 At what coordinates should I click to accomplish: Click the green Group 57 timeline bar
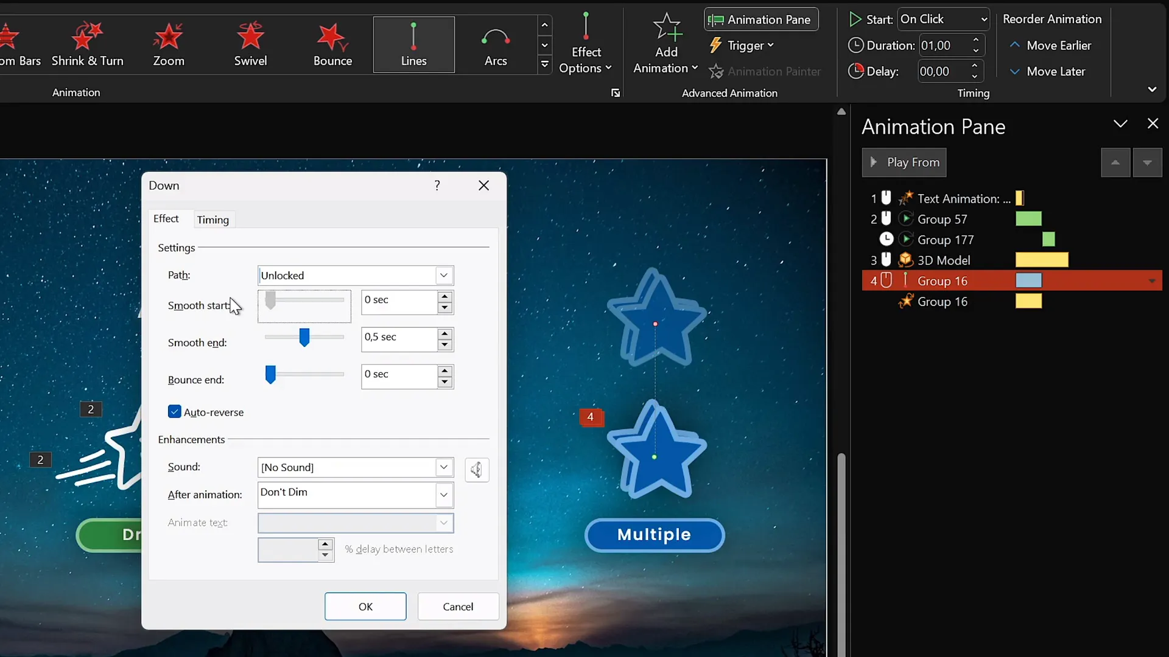(1028, 219)
